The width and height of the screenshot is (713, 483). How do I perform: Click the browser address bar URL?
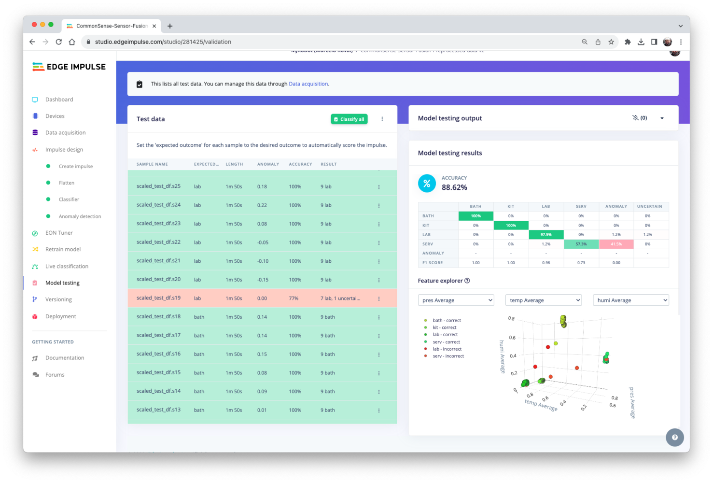(163, 42)
